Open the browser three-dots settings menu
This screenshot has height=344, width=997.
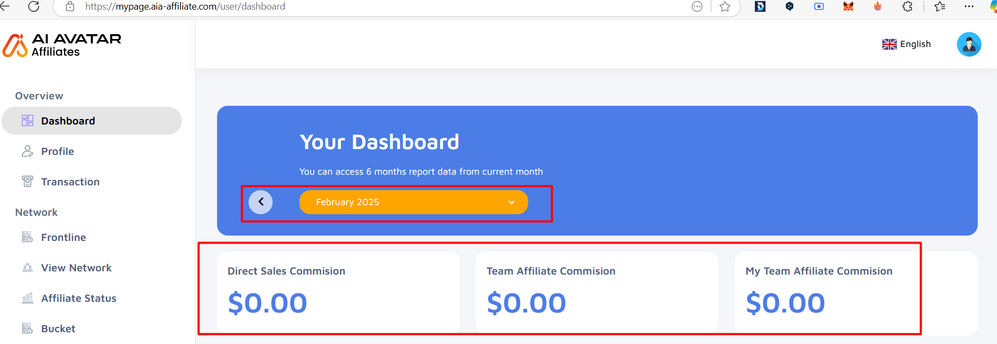click(969, 6)
